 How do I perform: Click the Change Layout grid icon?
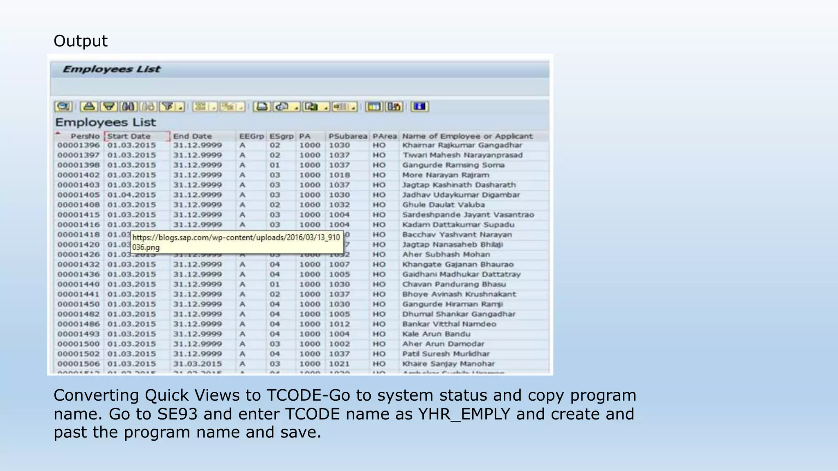[x=373, y=107]
